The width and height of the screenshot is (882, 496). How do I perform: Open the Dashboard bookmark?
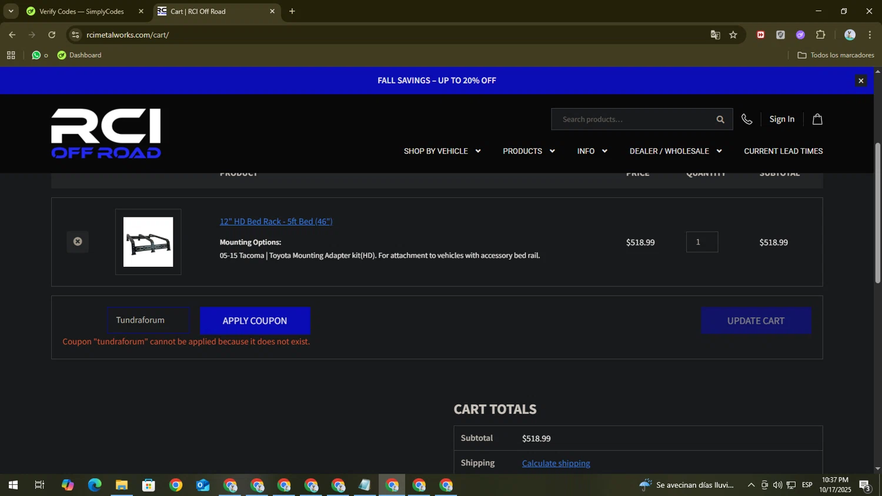pos(79,55)
